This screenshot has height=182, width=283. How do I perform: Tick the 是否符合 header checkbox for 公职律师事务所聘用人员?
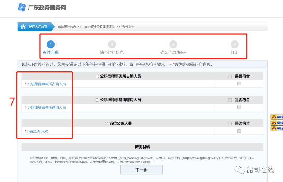(230, 100)
